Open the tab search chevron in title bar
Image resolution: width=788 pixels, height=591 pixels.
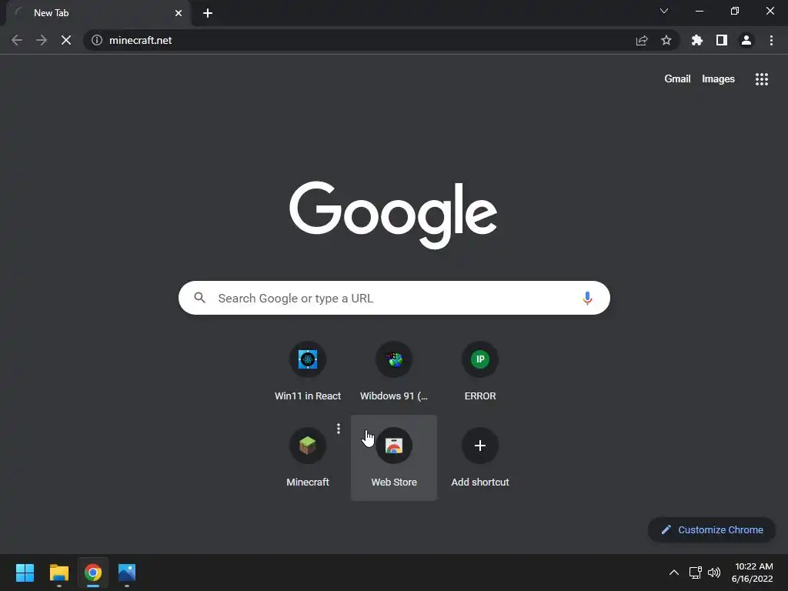point(664,11)
